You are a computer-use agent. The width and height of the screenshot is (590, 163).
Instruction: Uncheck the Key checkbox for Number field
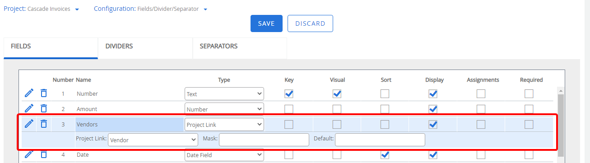(x=289, y=94)
